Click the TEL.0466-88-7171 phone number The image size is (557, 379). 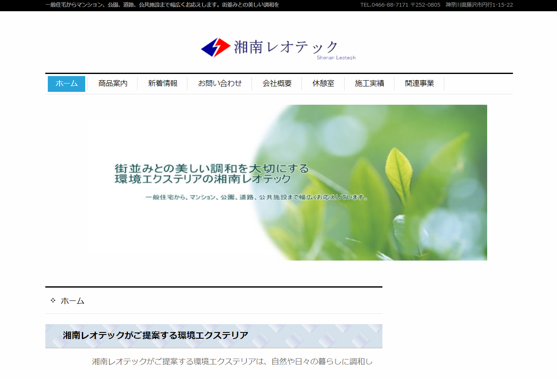pos(384,5)
